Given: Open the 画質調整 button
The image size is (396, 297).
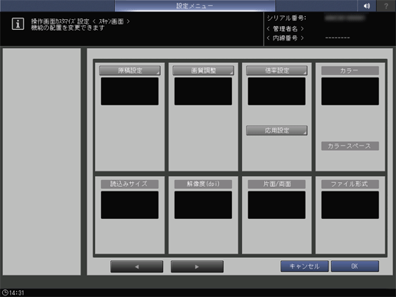Looking at the screenshot, I should (203, 70).
